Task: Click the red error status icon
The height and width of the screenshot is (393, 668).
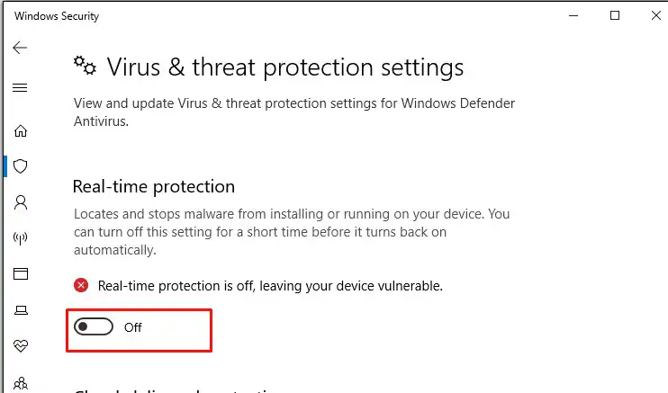Action: [81, 286]
